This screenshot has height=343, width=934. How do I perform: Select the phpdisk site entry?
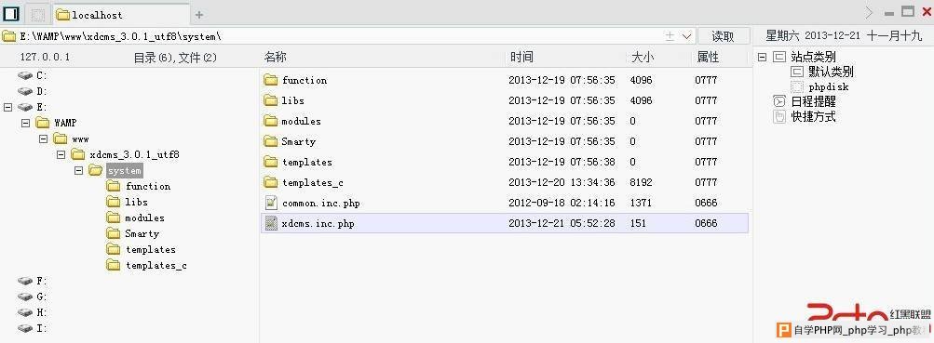coord(829,86)
